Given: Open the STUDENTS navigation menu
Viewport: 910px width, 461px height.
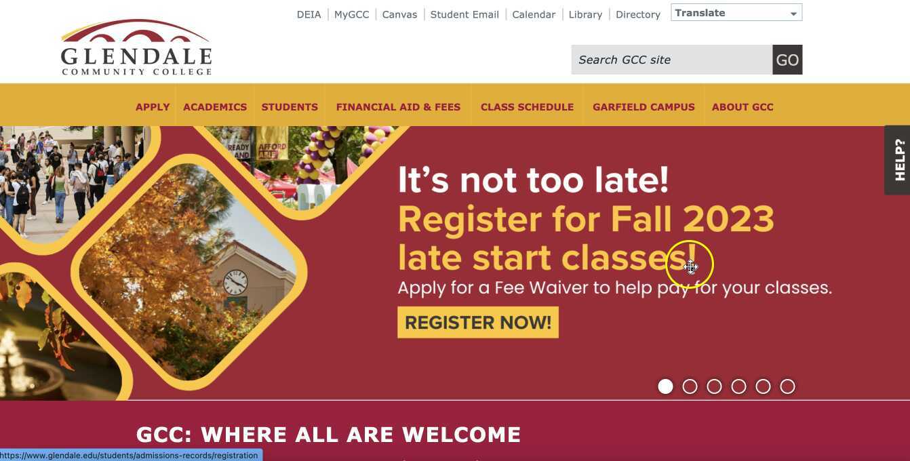Looking at the screenshot, I should 290,107.
